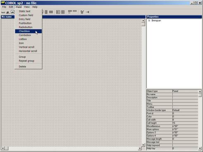
Task: Expand the $temppan tree node
Action: coord(149,21)
